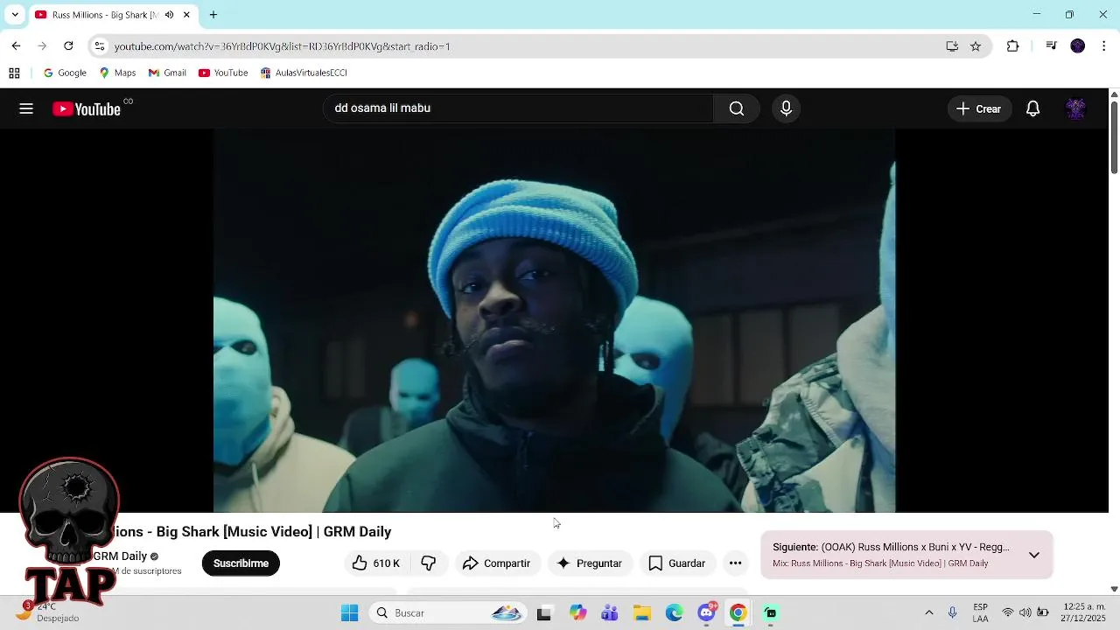Click the page vertical scrollbar thumb
This screenshot has height=630, width=1120.
pyautogui.click(x=1114, y=136)
